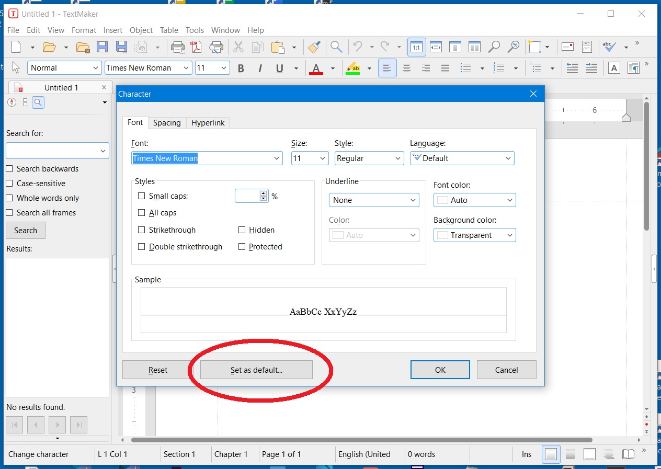Image resolution: width=661 pixels, height=469 pixels.
Task: Toggle the Case-sensitive search checkbox
Action: (9, 184)
